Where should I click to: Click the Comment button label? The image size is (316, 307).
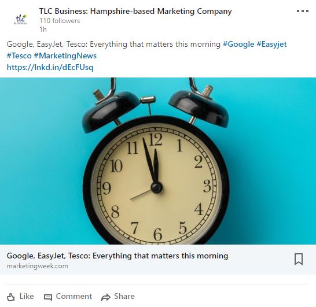click(x=74, y=296)
